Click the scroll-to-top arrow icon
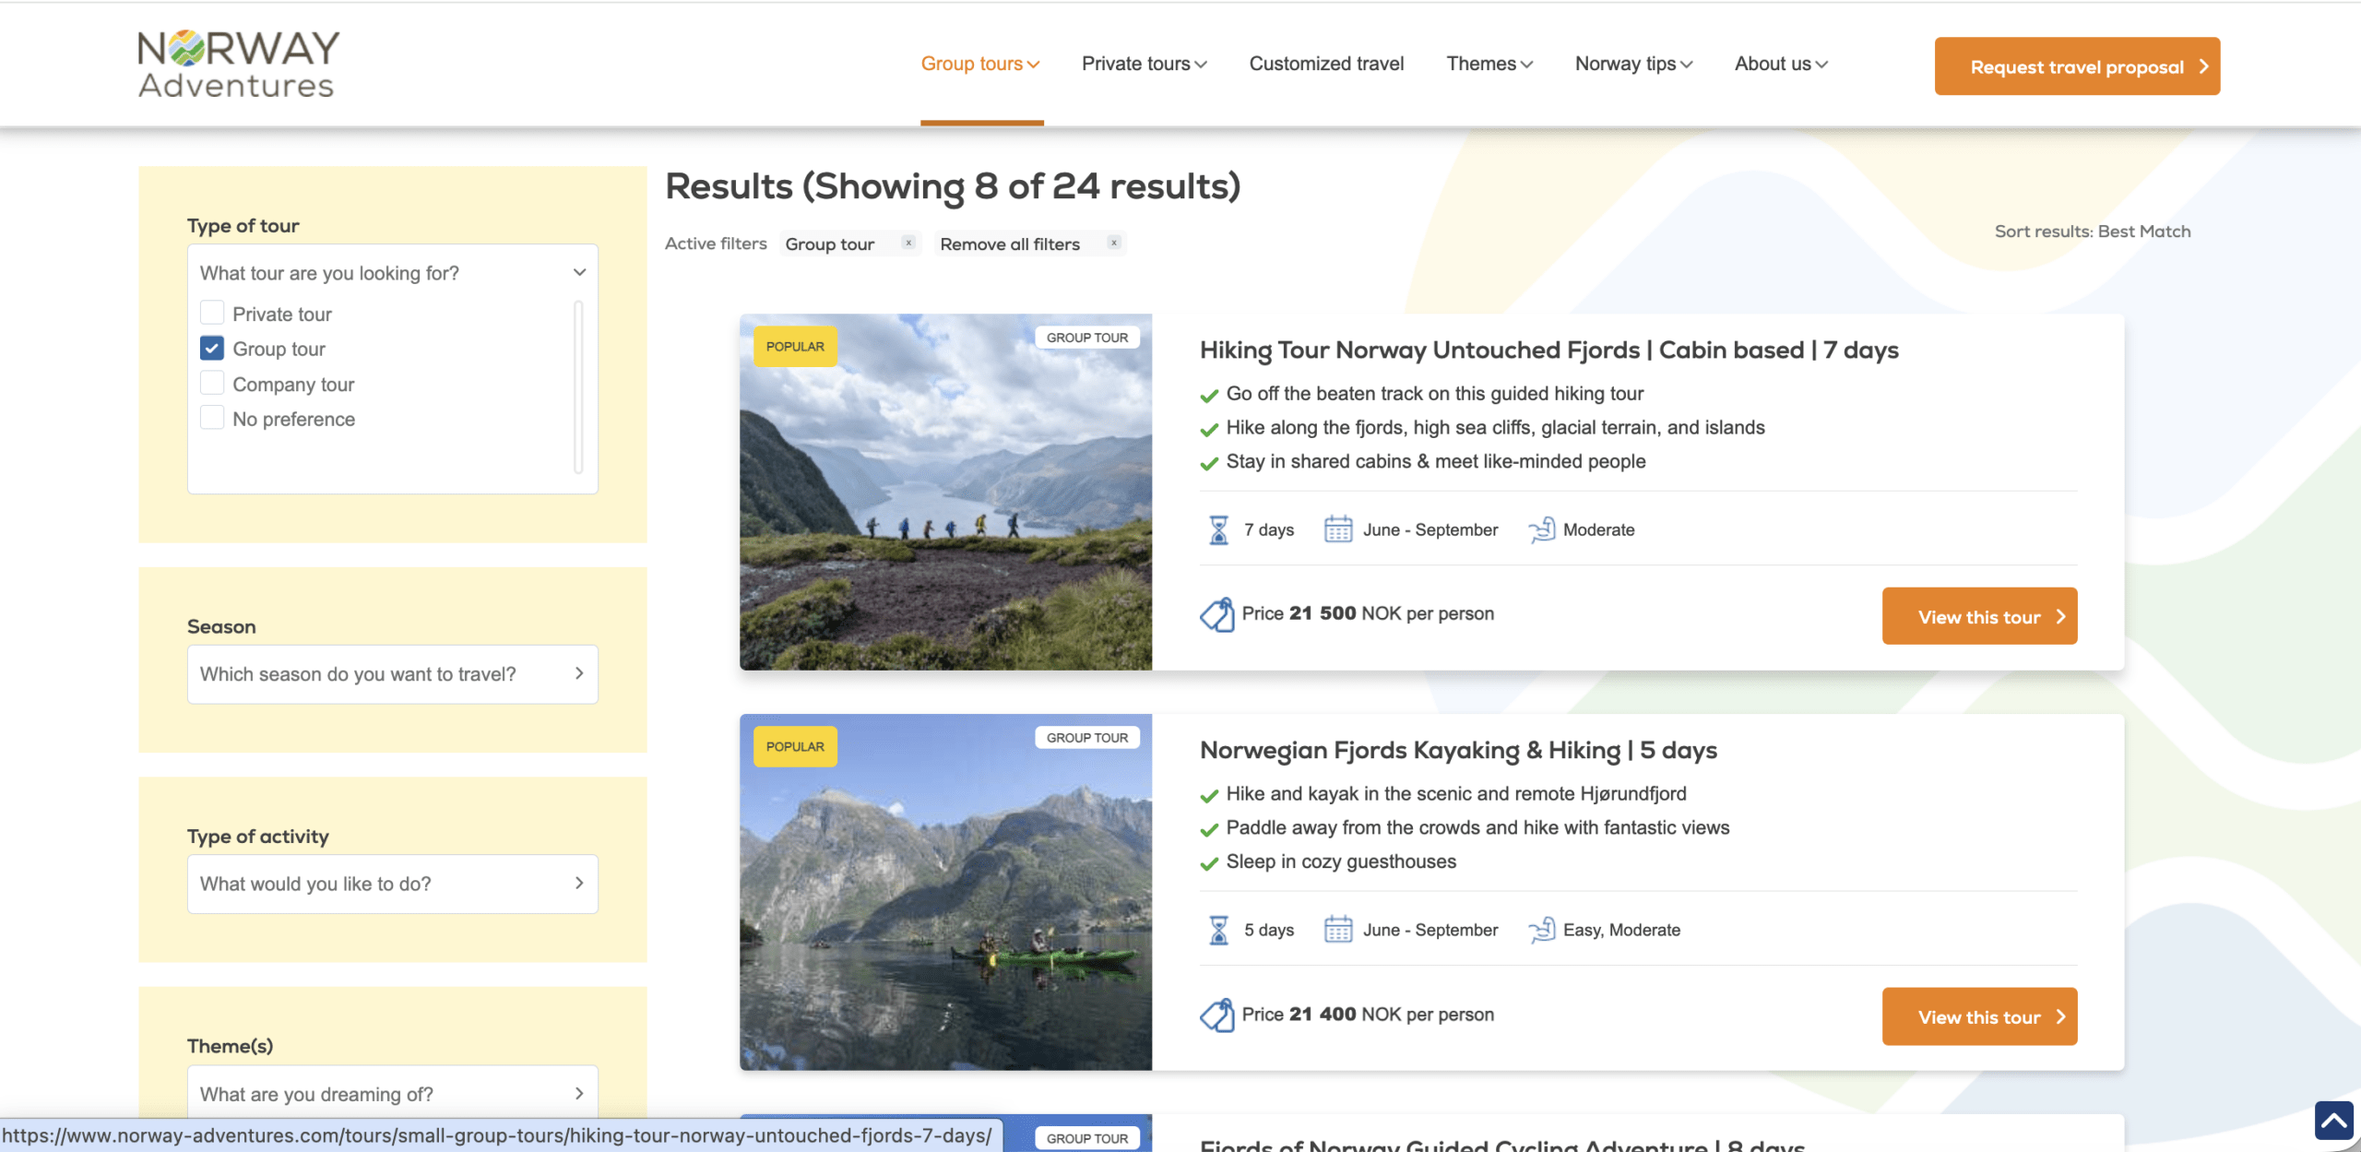The image size is (2361, 1152). pos(2334,1121)
